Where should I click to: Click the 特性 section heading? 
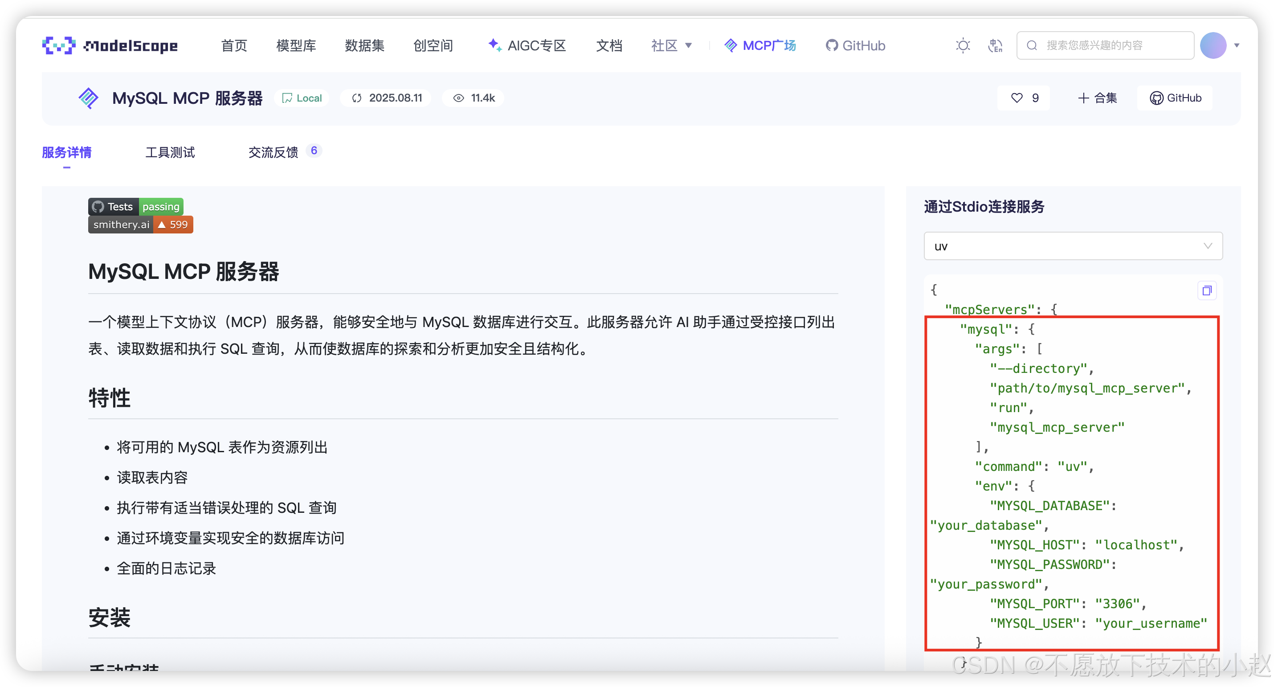tap(109, 398)
